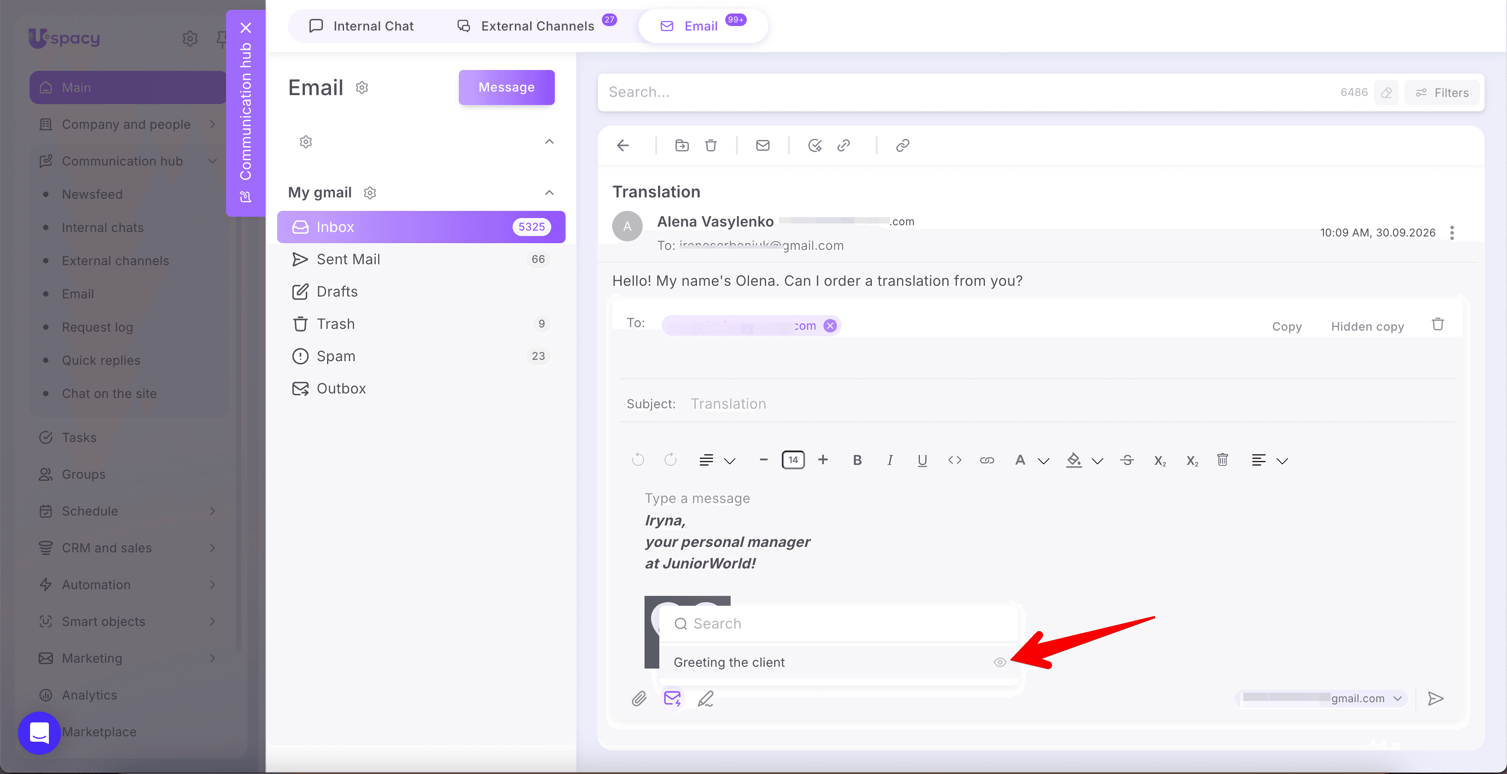This screenshot has height=774, width=1507.
Task: Move the email to a folder using the folder icon
Action: point(682,145)
